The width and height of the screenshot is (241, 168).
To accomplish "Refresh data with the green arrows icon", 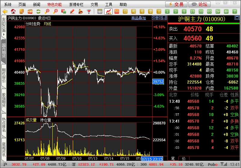I will pos(39,11).
